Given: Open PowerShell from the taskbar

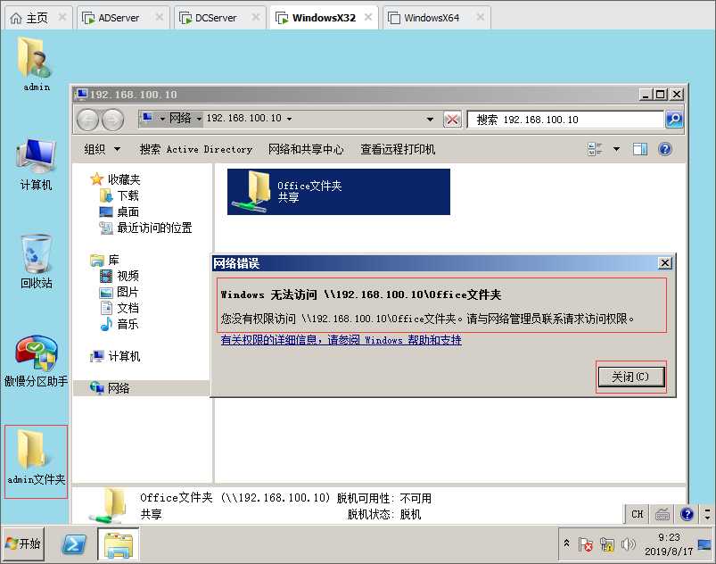Looking at the screenshot, I should point(74,544).
